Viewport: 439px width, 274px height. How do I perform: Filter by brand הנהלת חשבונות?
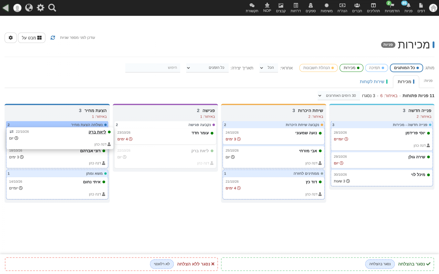(x=319, y=68)
